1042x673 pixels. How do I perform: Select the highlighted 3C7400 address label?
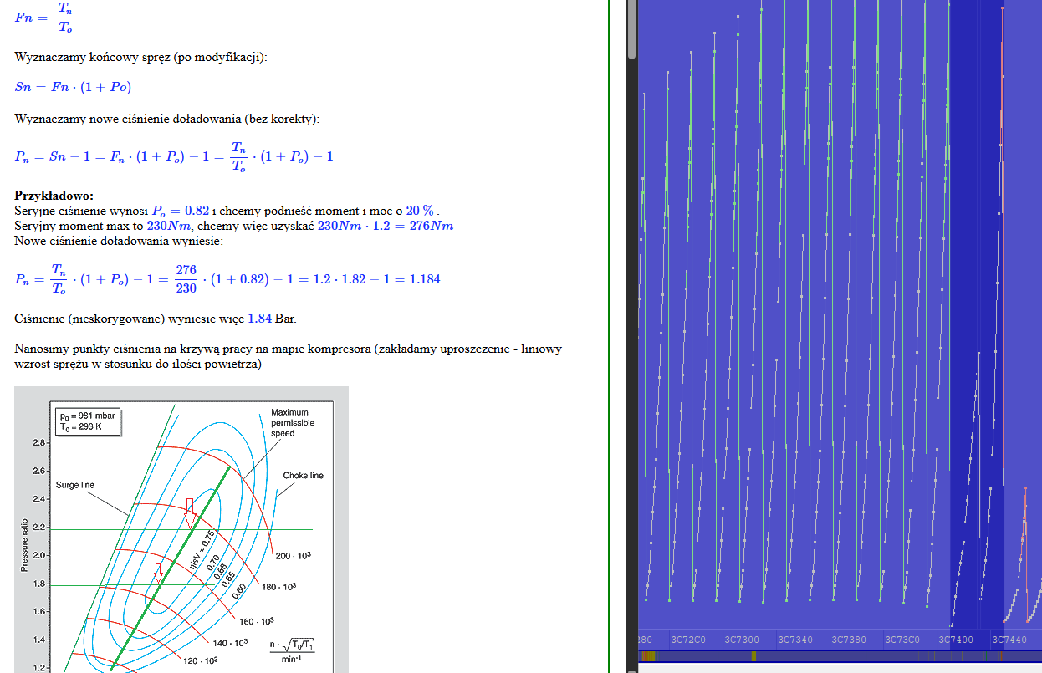pyautogui.click(x=956, y=640)
